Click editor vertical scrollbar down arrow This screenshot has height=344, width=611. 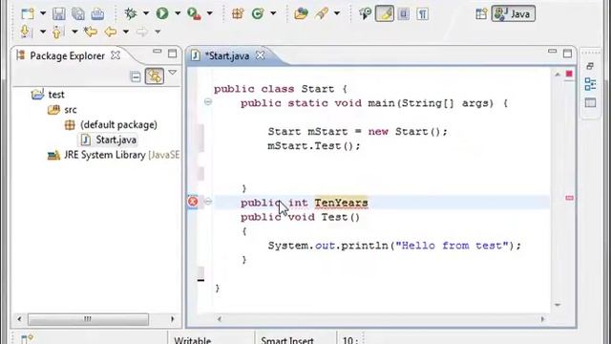[x=558, y=305]
